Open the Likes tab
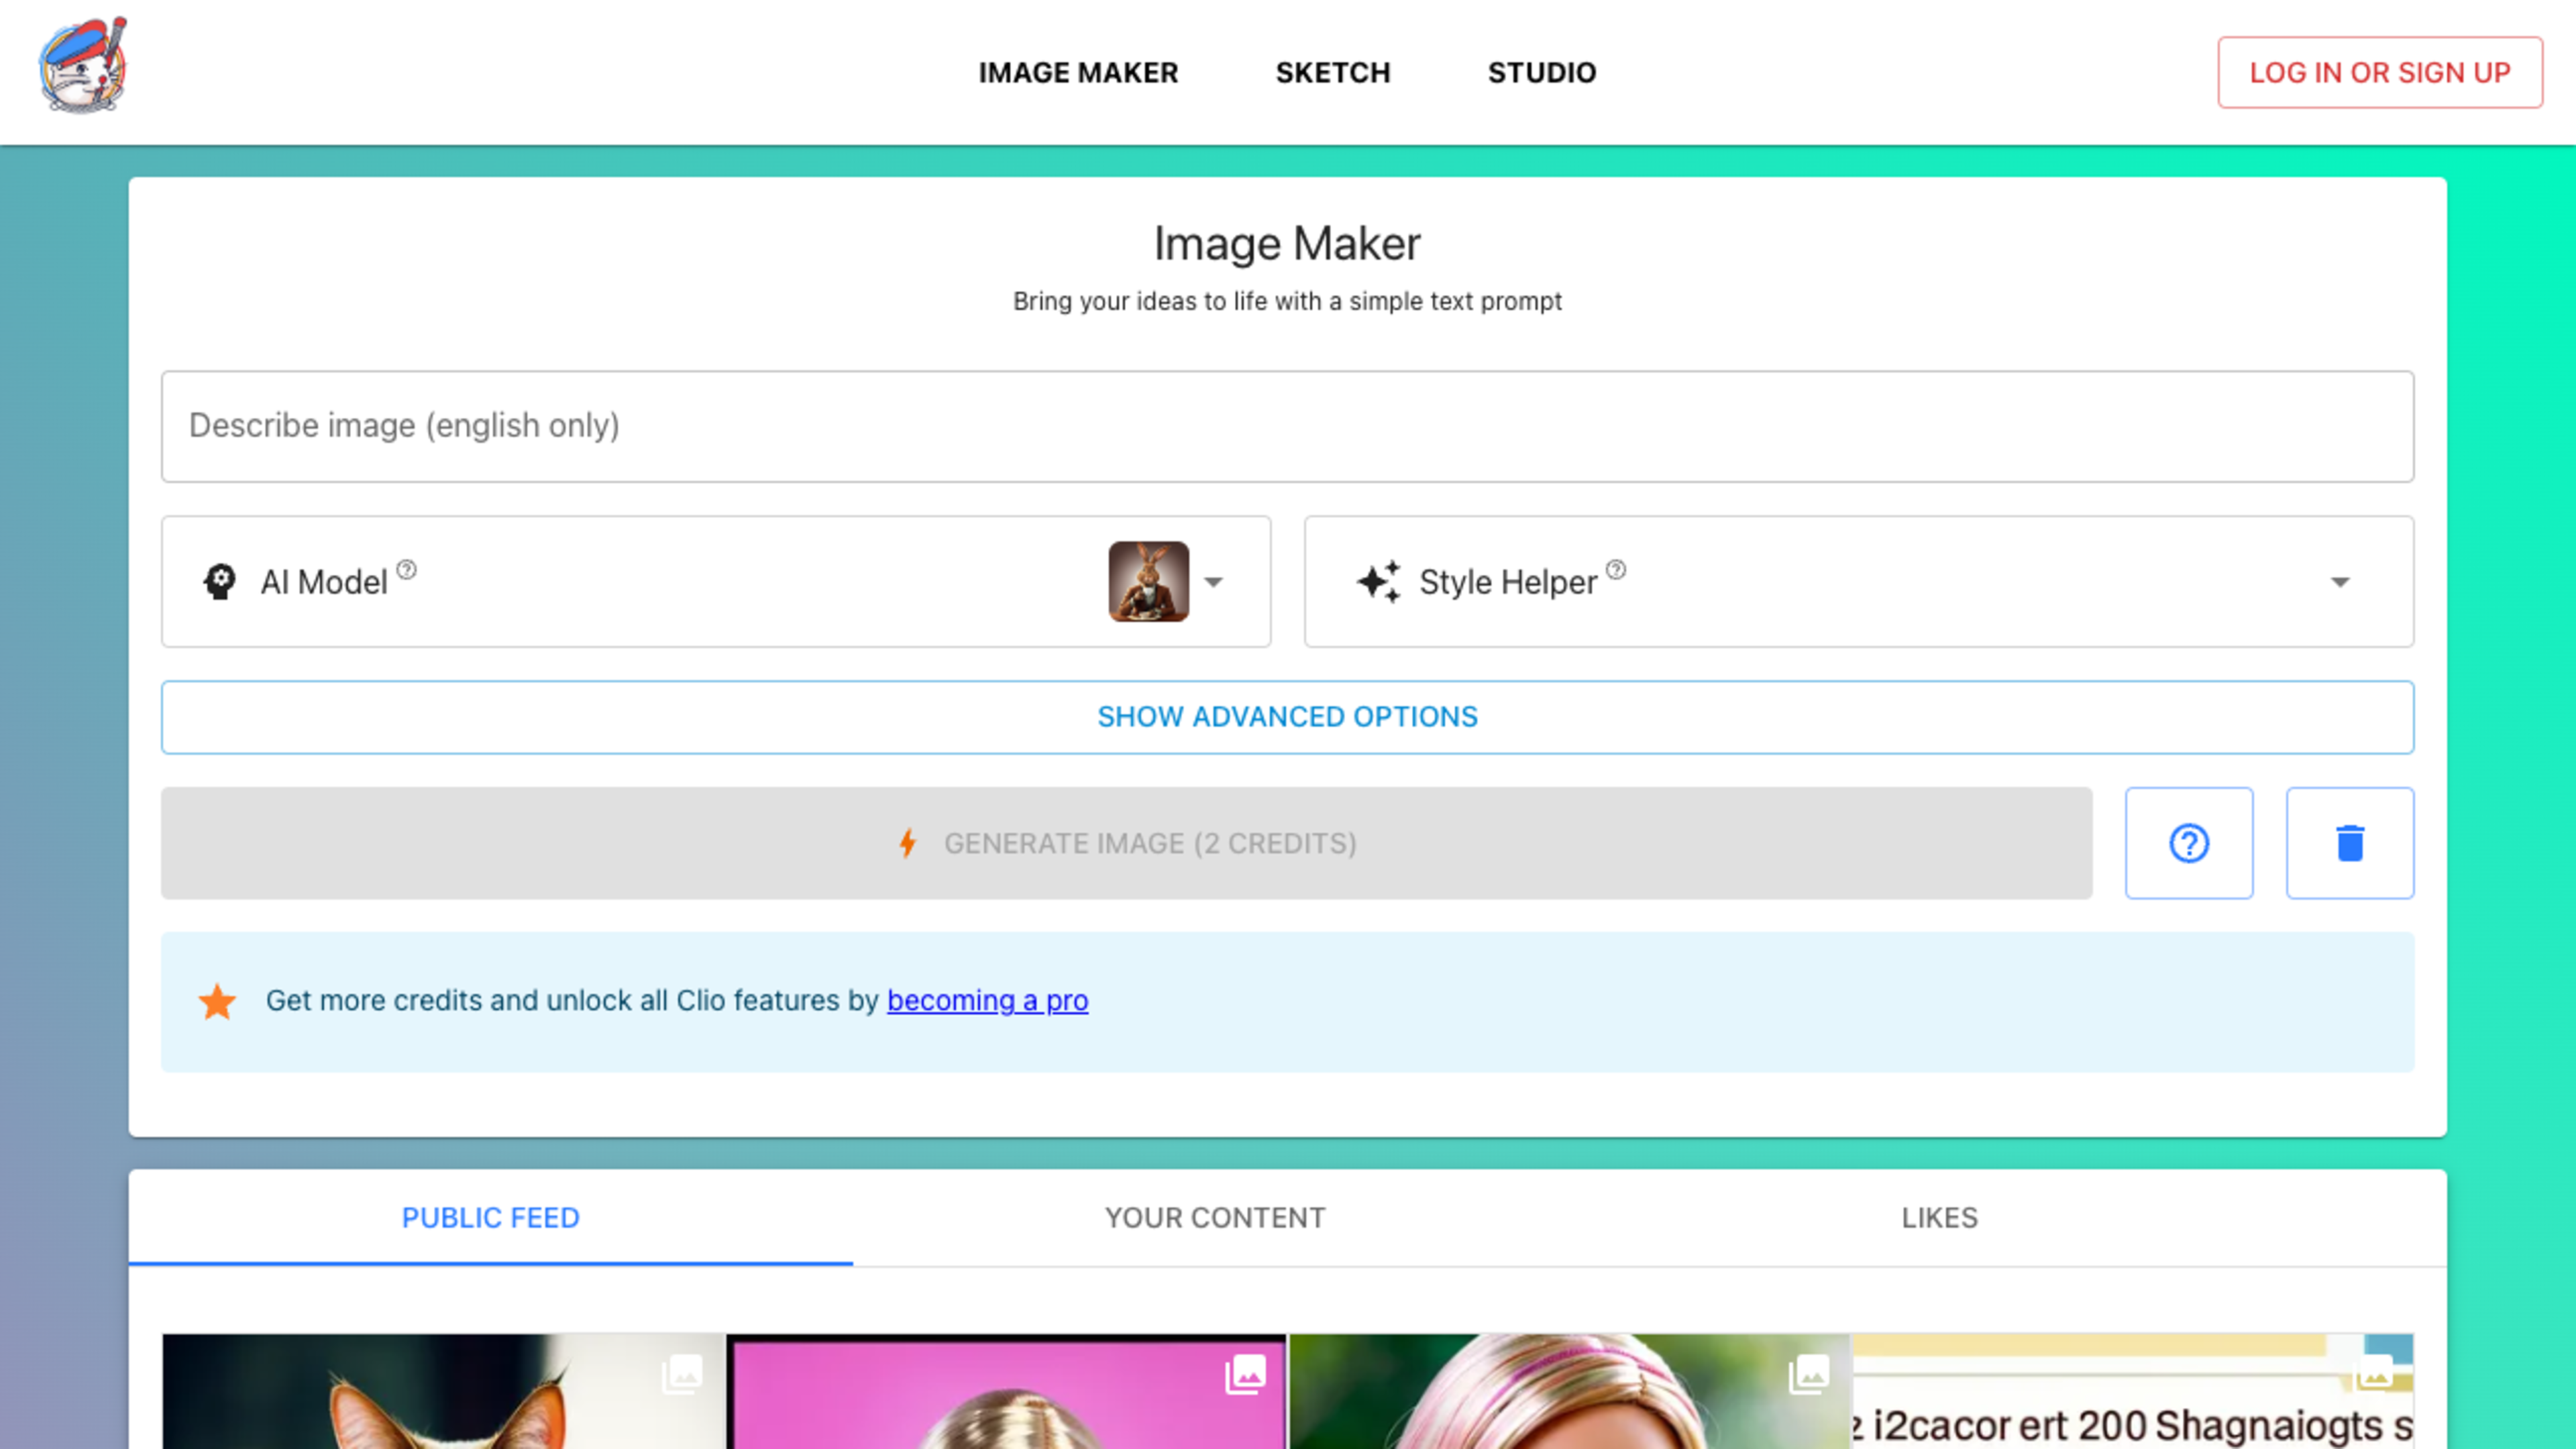Screen dimensions: 2576x1449 pyautogui.click(x=1939, y=1217)
